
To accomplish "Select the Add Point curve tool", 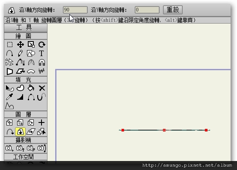I will (x=10, y=54).
